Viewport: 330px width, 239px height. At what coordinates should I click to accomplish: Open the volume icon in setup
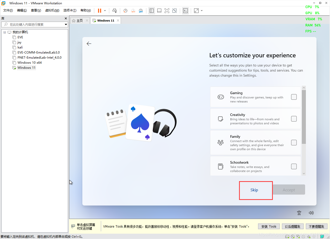pos(311,213)
